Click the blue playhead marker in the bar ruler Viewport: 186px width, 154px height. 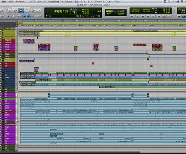63,21
